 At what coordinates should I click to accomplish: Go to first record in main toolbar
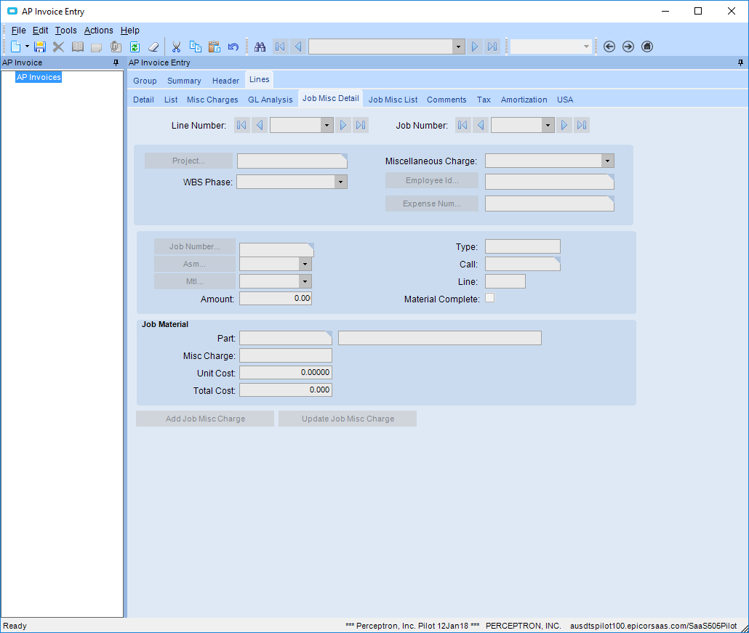coord(281,47)
